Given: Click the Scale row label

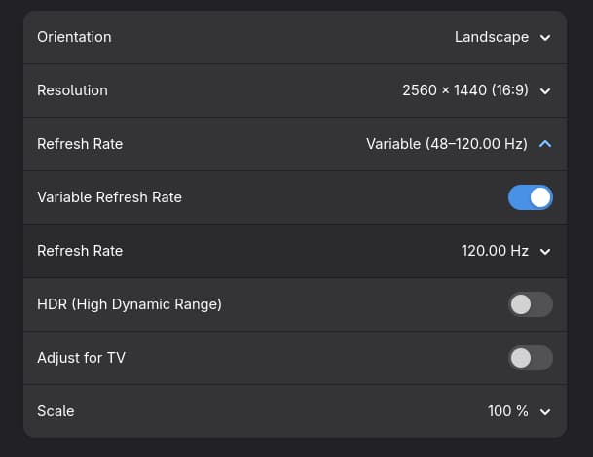Looking at the screenshot, I should 56,411.
